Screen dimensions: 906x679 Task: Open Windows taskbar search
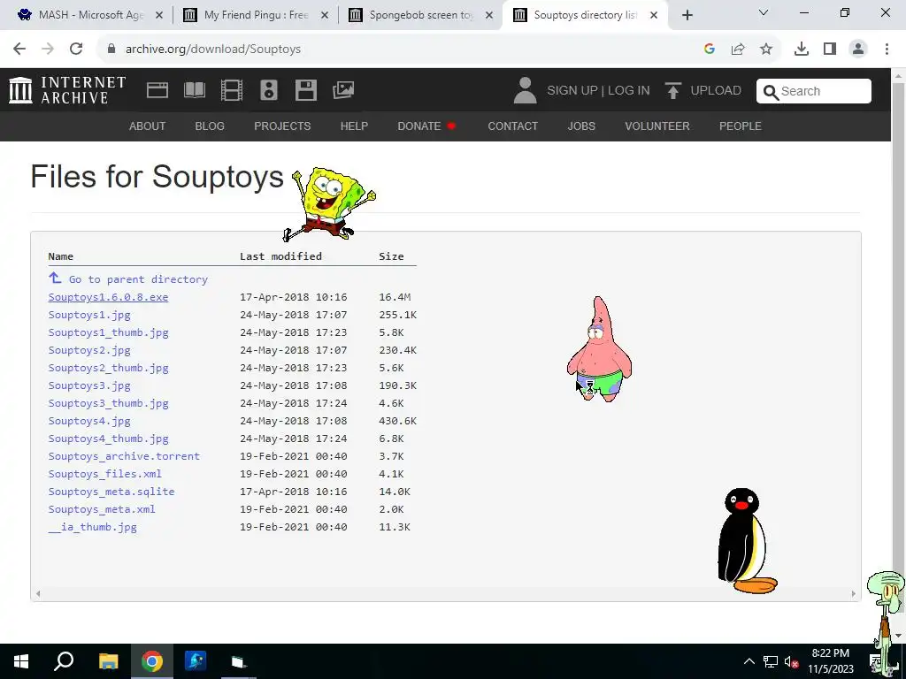[64, 661]
